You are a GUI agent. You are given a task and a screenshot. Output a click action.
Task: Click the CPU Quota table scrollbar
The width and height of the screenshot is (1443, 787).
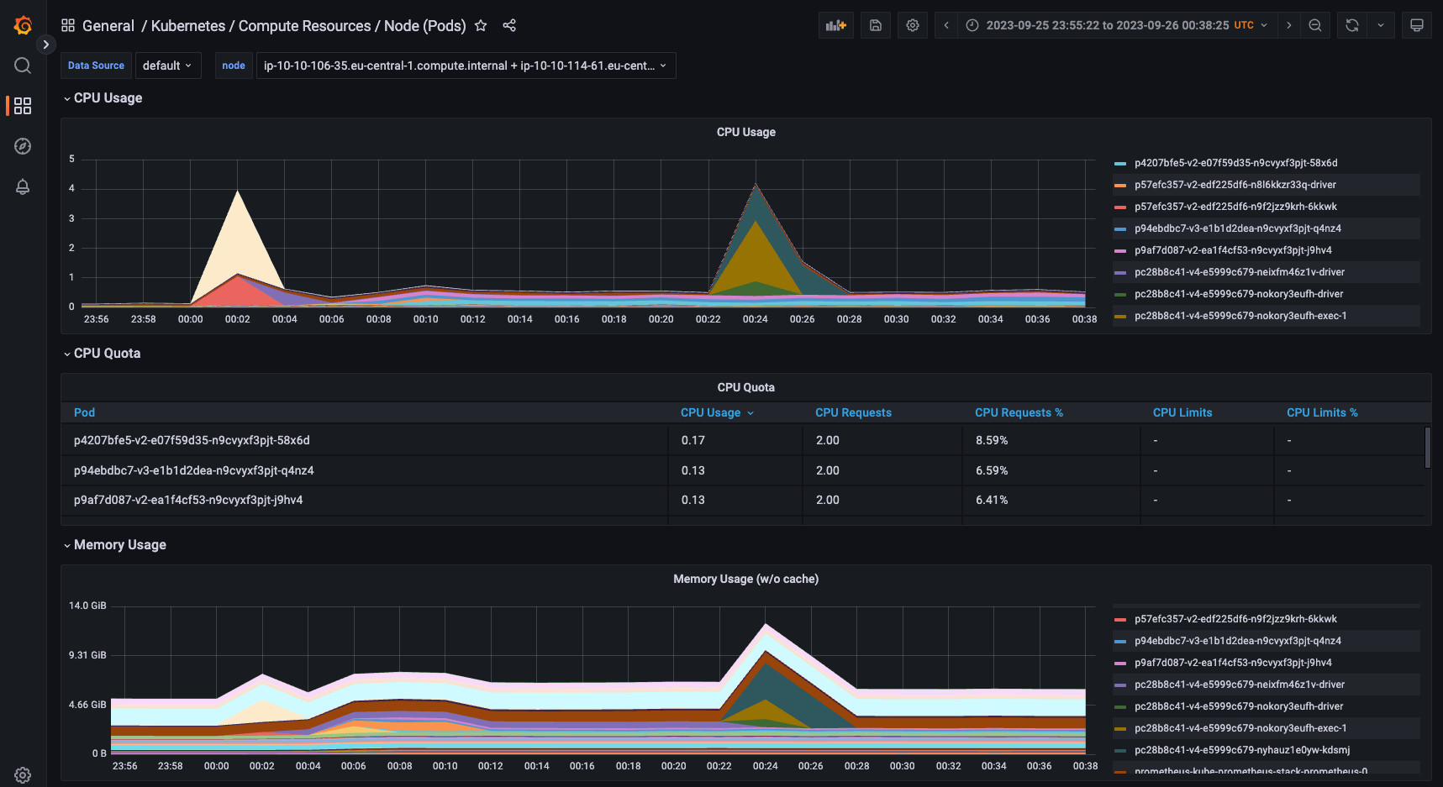tap(1427, 448)
